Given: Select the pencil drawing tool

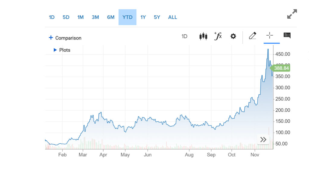Looking at the screenshot, I should (x=252, y=36).
